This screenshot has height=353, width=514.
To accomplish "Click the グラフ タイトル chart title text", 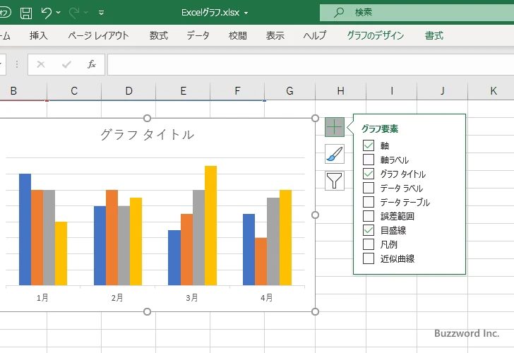I will [x=147, y=135].
